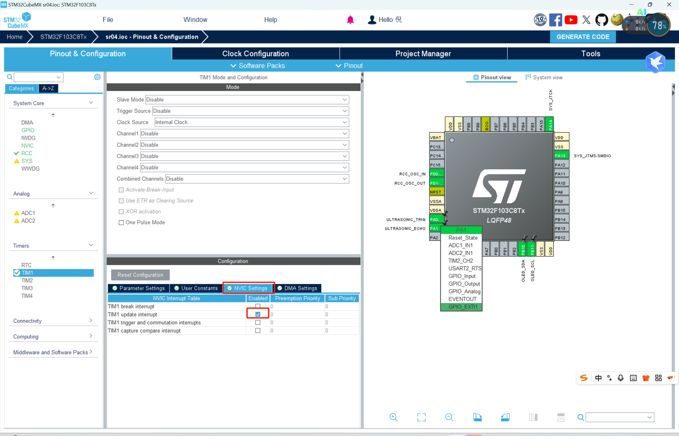Open the Software Packs menu
The height and width of the screenshot is (436, 679).
(258, 66)
